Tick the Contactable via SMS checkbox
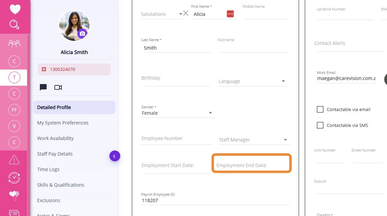 coord(320,125)
